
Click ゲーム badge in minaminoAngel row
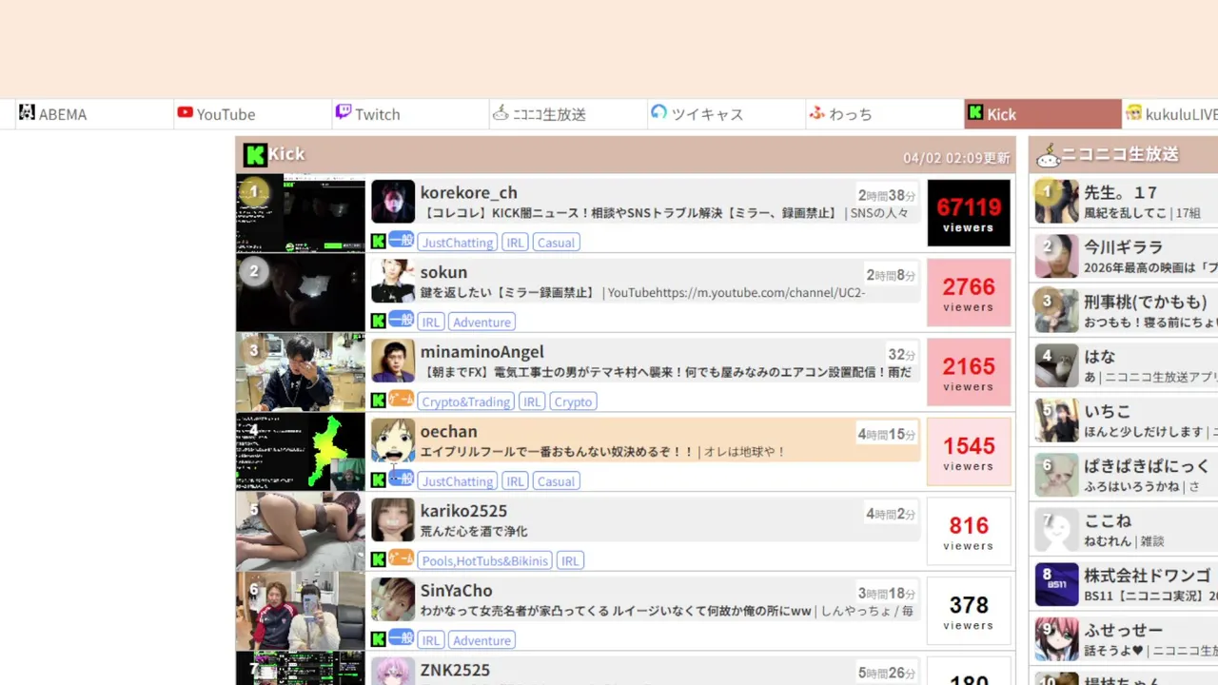pos(402,399)
